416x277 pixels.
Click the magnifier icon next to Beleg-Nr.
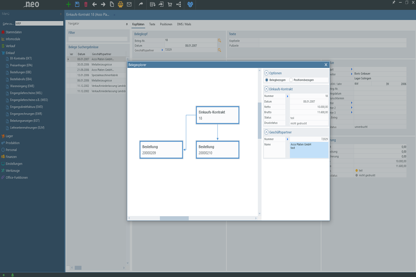pyautogui.click(x=219, y=41)
